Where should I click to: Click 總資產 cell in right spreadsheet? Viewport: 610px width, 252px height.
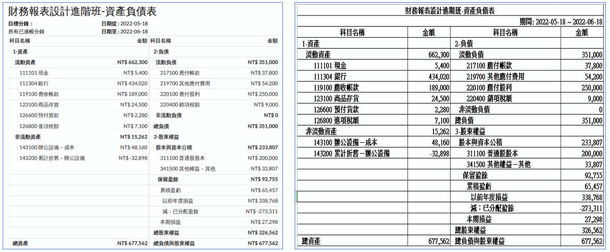pyautogui.click(x=353, y=241)
